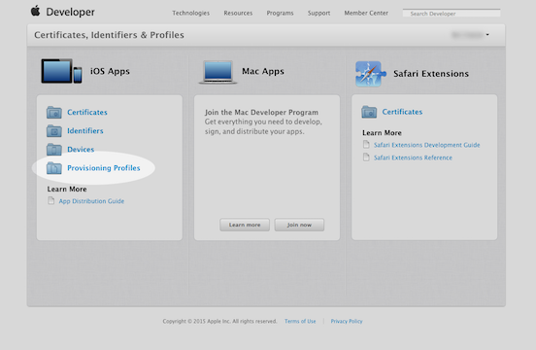The width and height of the screenshot is (536, 350).
Task: Open the Resources menu
Action: click(238, 13)
